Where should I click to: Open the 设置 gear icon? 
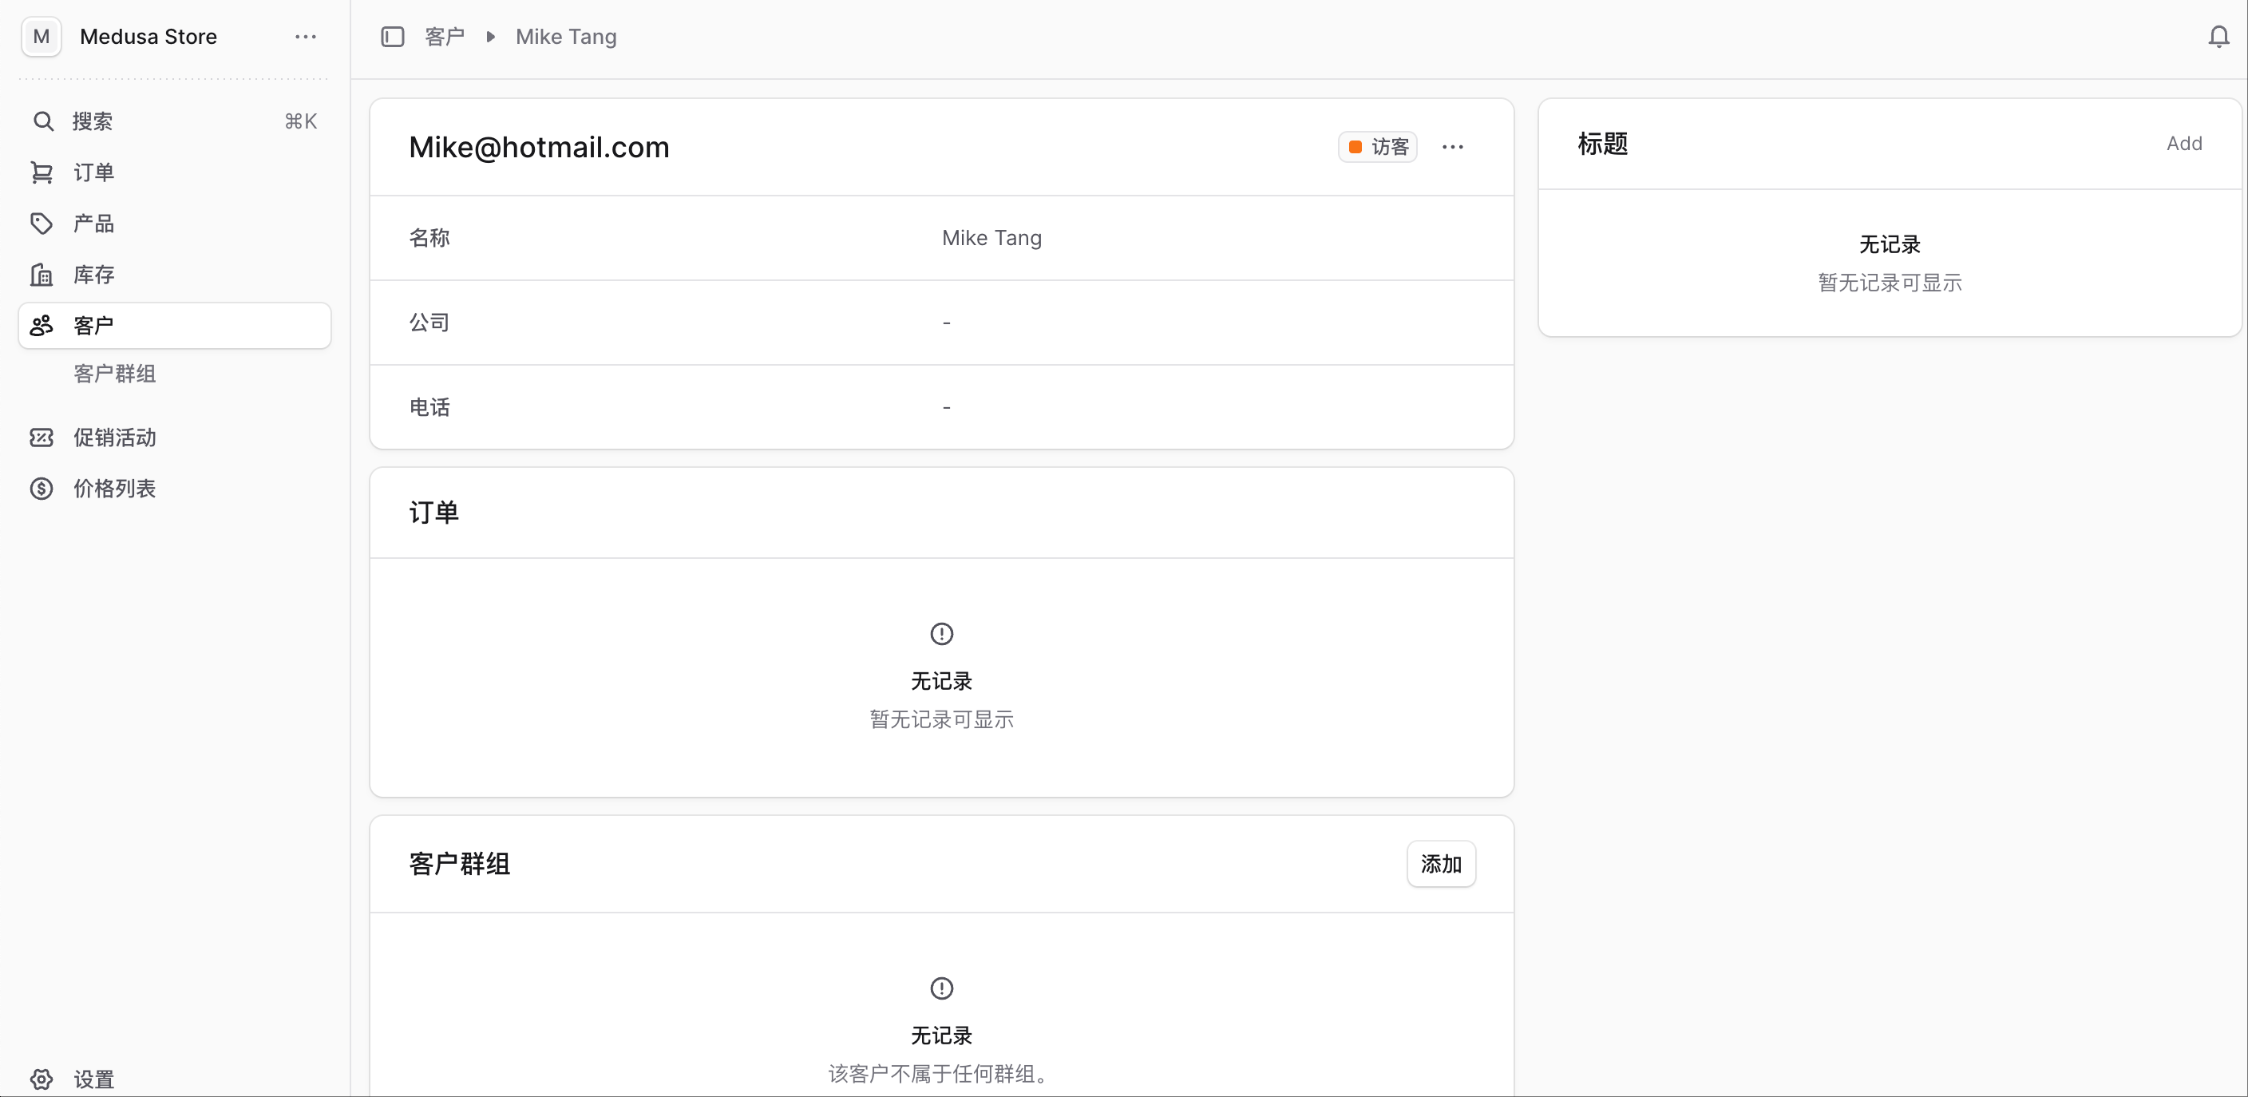[42, 1079]
